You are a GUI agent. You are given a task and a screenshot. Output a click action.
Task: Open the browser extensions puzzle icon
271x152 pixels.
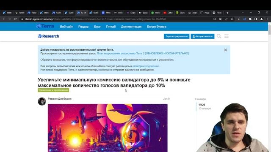pos(250,19)
